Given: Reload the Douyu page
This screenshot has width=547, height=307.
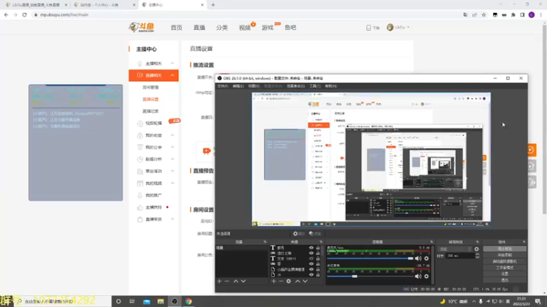Looking at the screenshot, I should click(x=25, y=15).
